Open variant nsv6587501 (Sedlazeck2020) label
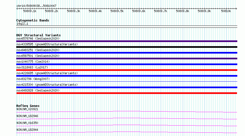Viewport: 245px width, 136px height. click(38, 56)
